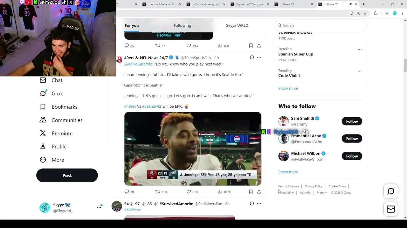407x228 pixels.
Task: Bookmark the Jauan Jennings interview post
Action: pos(251,192)
